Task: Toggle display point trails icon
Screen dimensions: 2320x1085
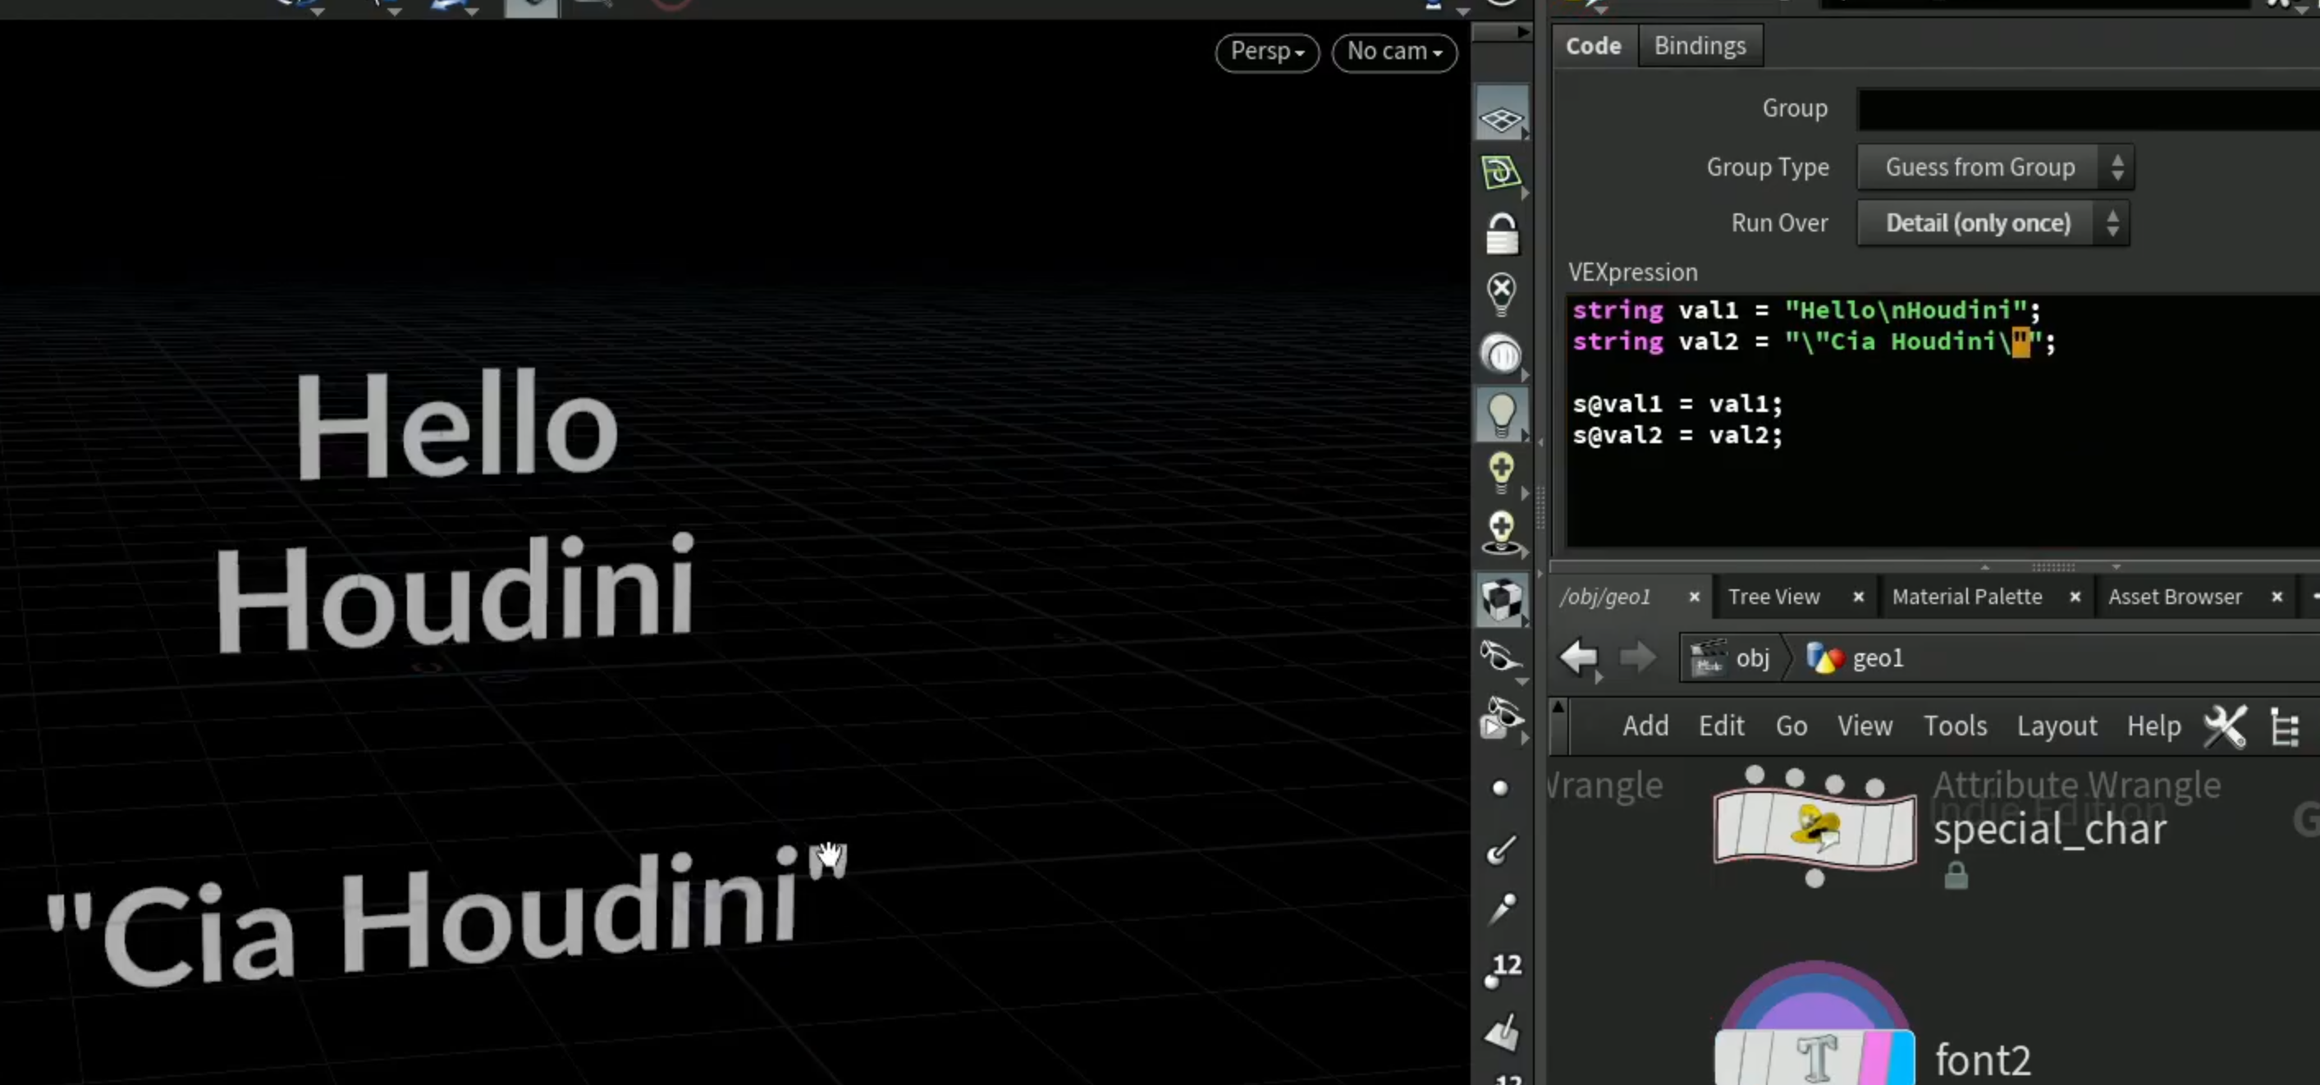Action: point(1500,909)
